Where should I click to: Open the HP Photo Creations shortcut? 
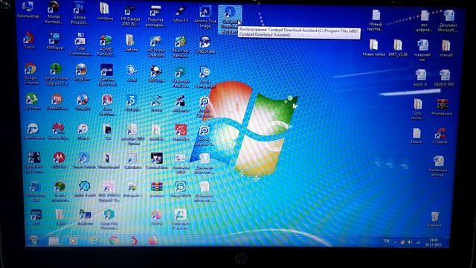155,46
